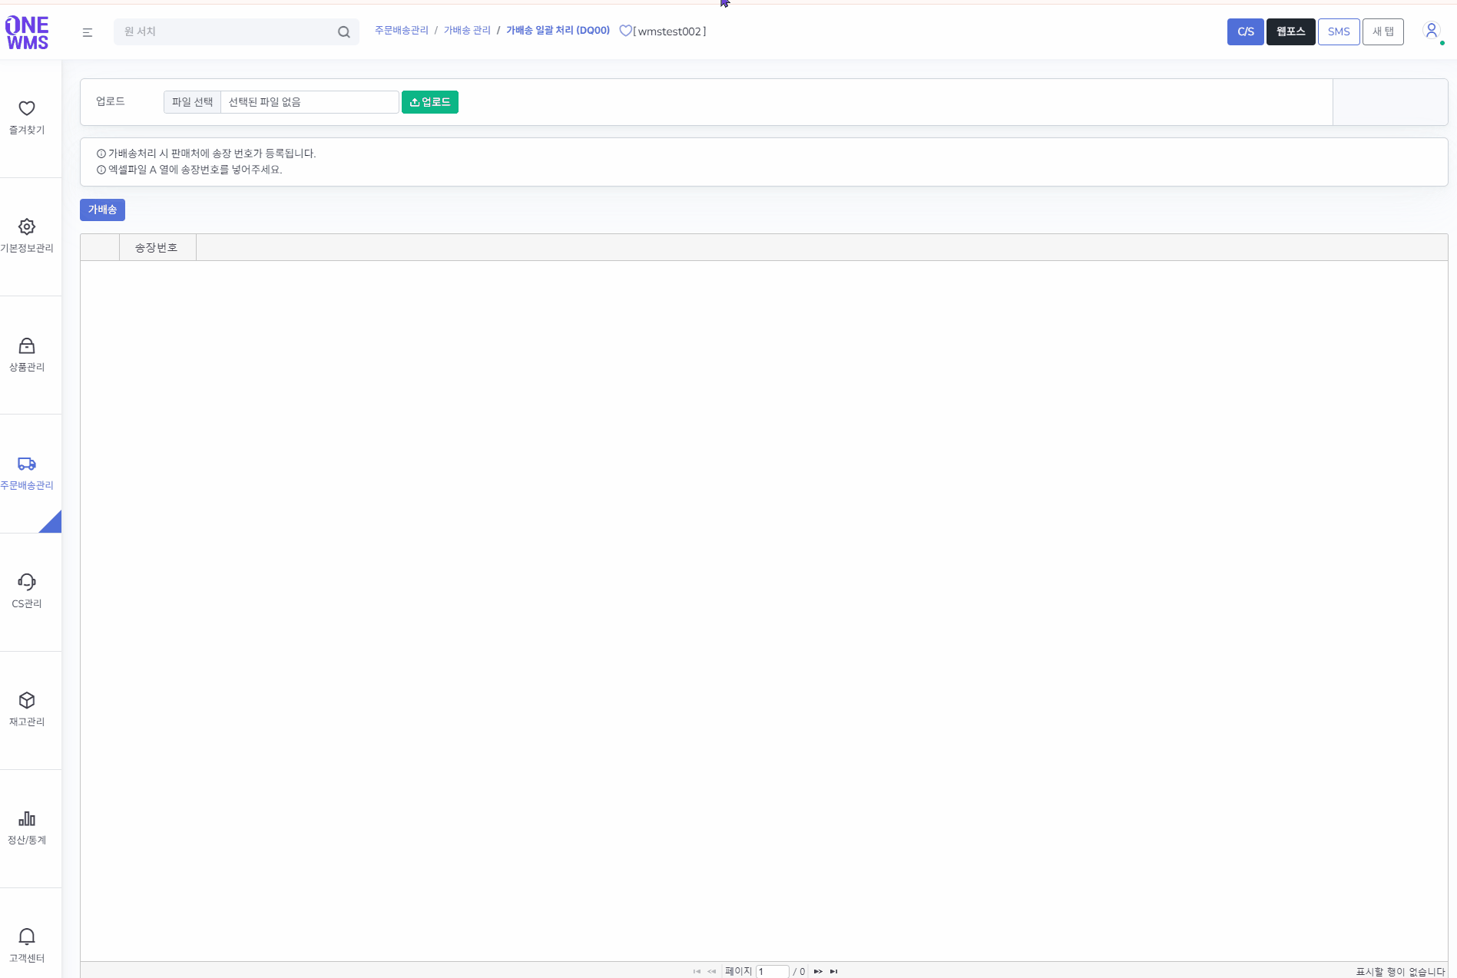Open the 주문배송관리 breadcrumb link

point(402,31)
